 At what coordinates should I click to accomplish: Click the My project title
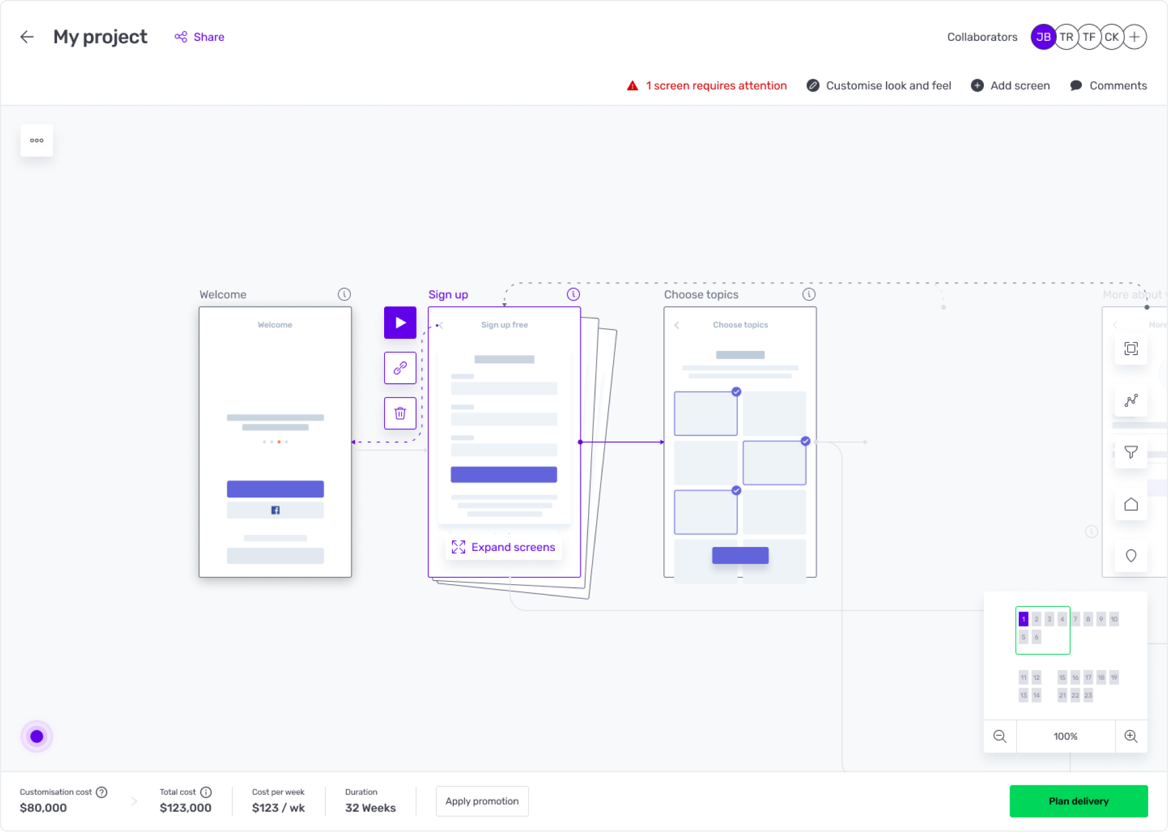click(x=100, y=37)
